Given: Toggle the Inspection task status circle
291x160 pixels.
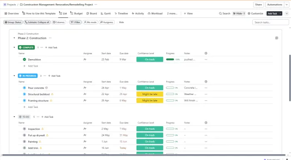Looking at the screenshot, I should (24, 129).
